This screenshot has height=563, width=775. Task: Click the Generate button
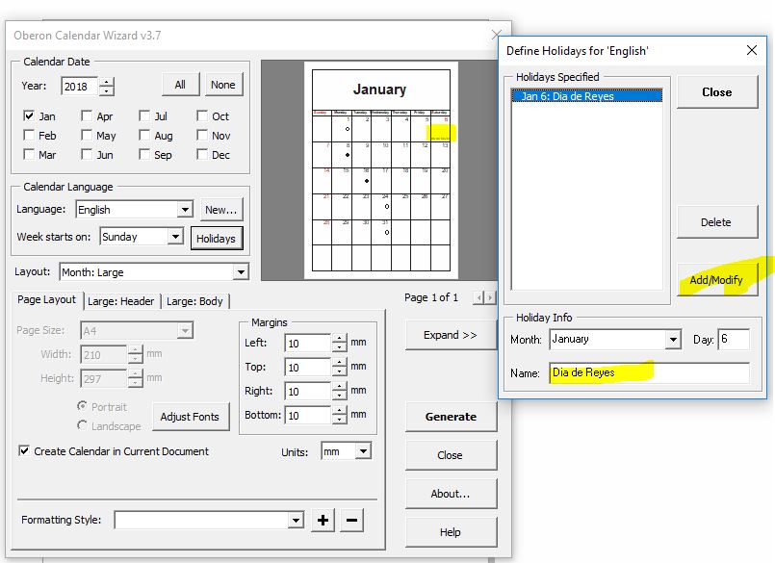(x=451, y=417)
